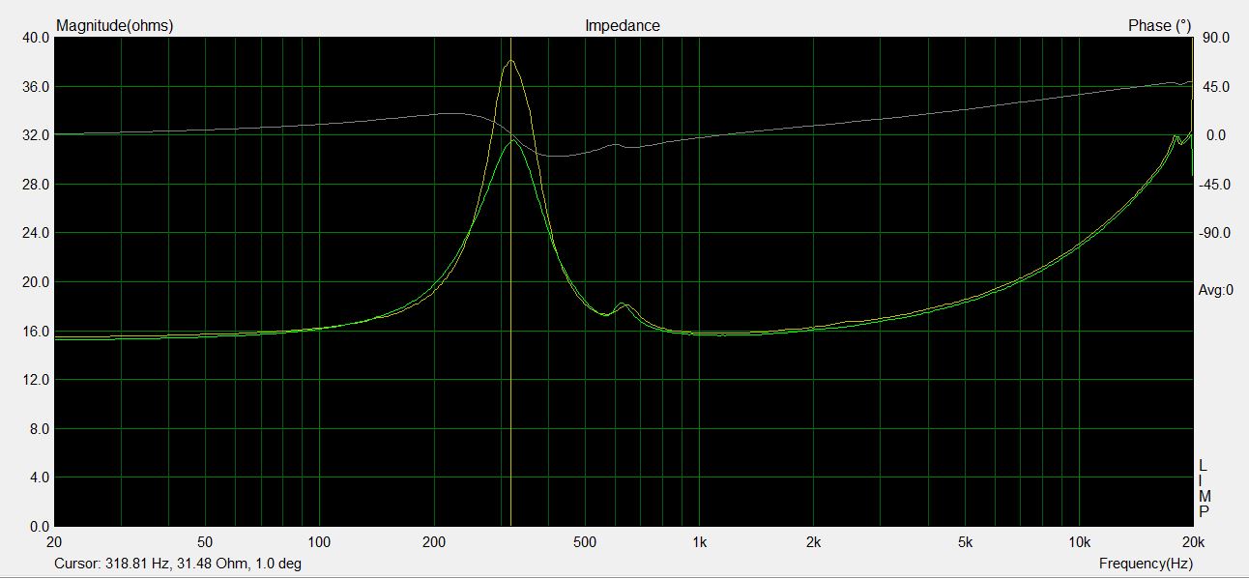This screenshot has width=1249, height=579.
Task: Click the 40.0 magnitude axis value
Action: click(36, 38)
